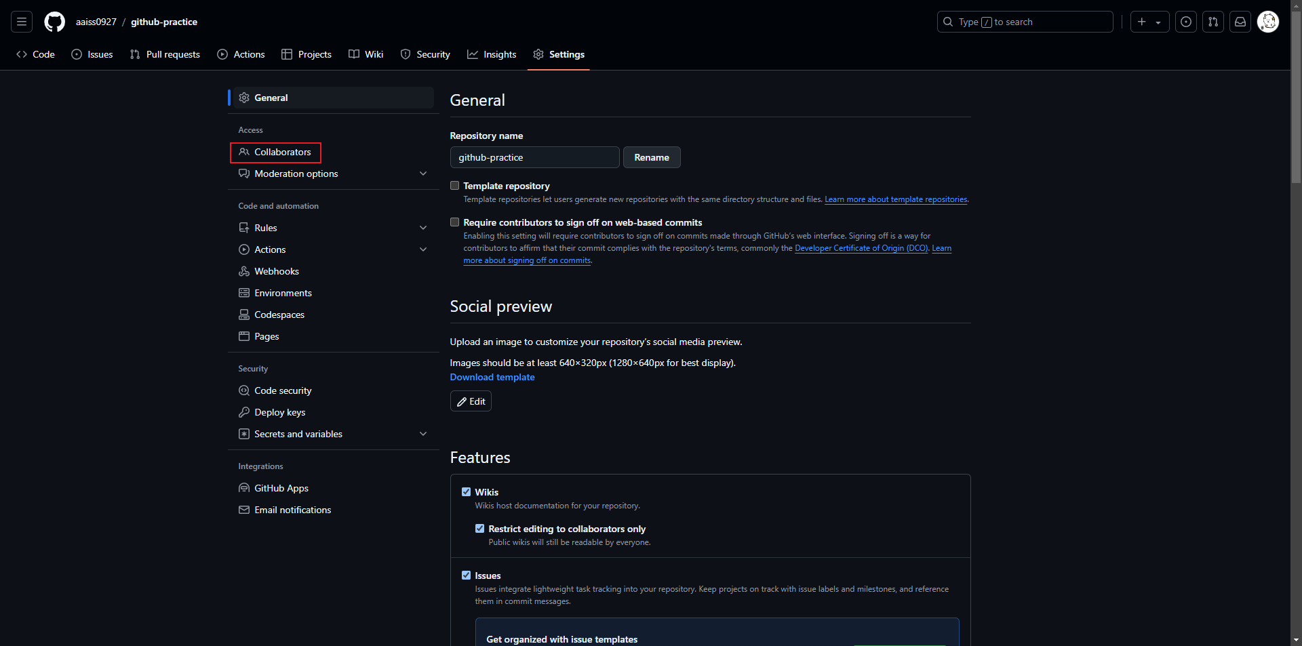Click the Wiki book icon in repo nav

(354, 54)
